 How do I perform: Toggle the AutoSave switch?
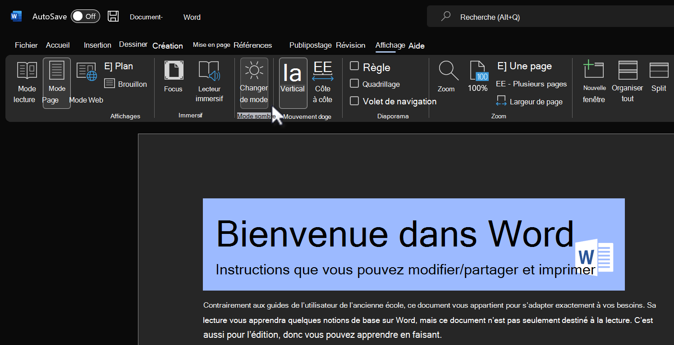point(85,17)
